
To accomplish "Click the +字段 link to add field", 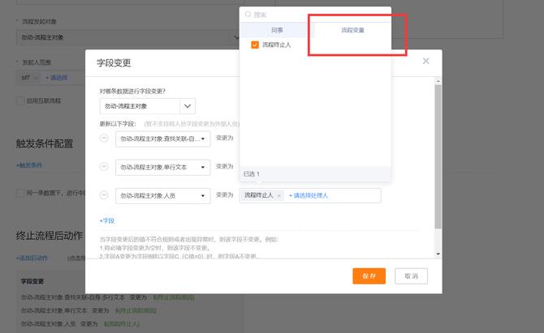I will click(107, 220).
